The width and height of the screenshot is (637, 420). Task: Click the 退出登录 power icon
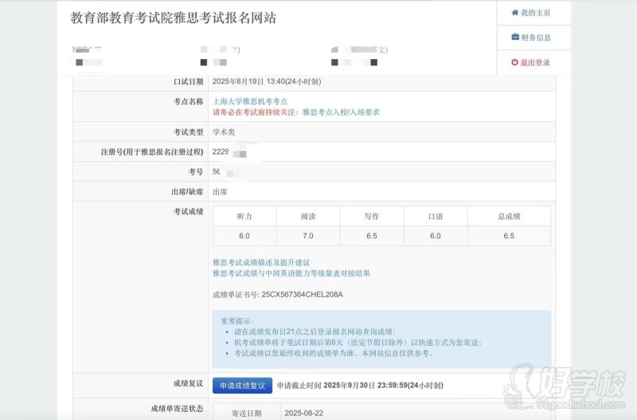514,62
